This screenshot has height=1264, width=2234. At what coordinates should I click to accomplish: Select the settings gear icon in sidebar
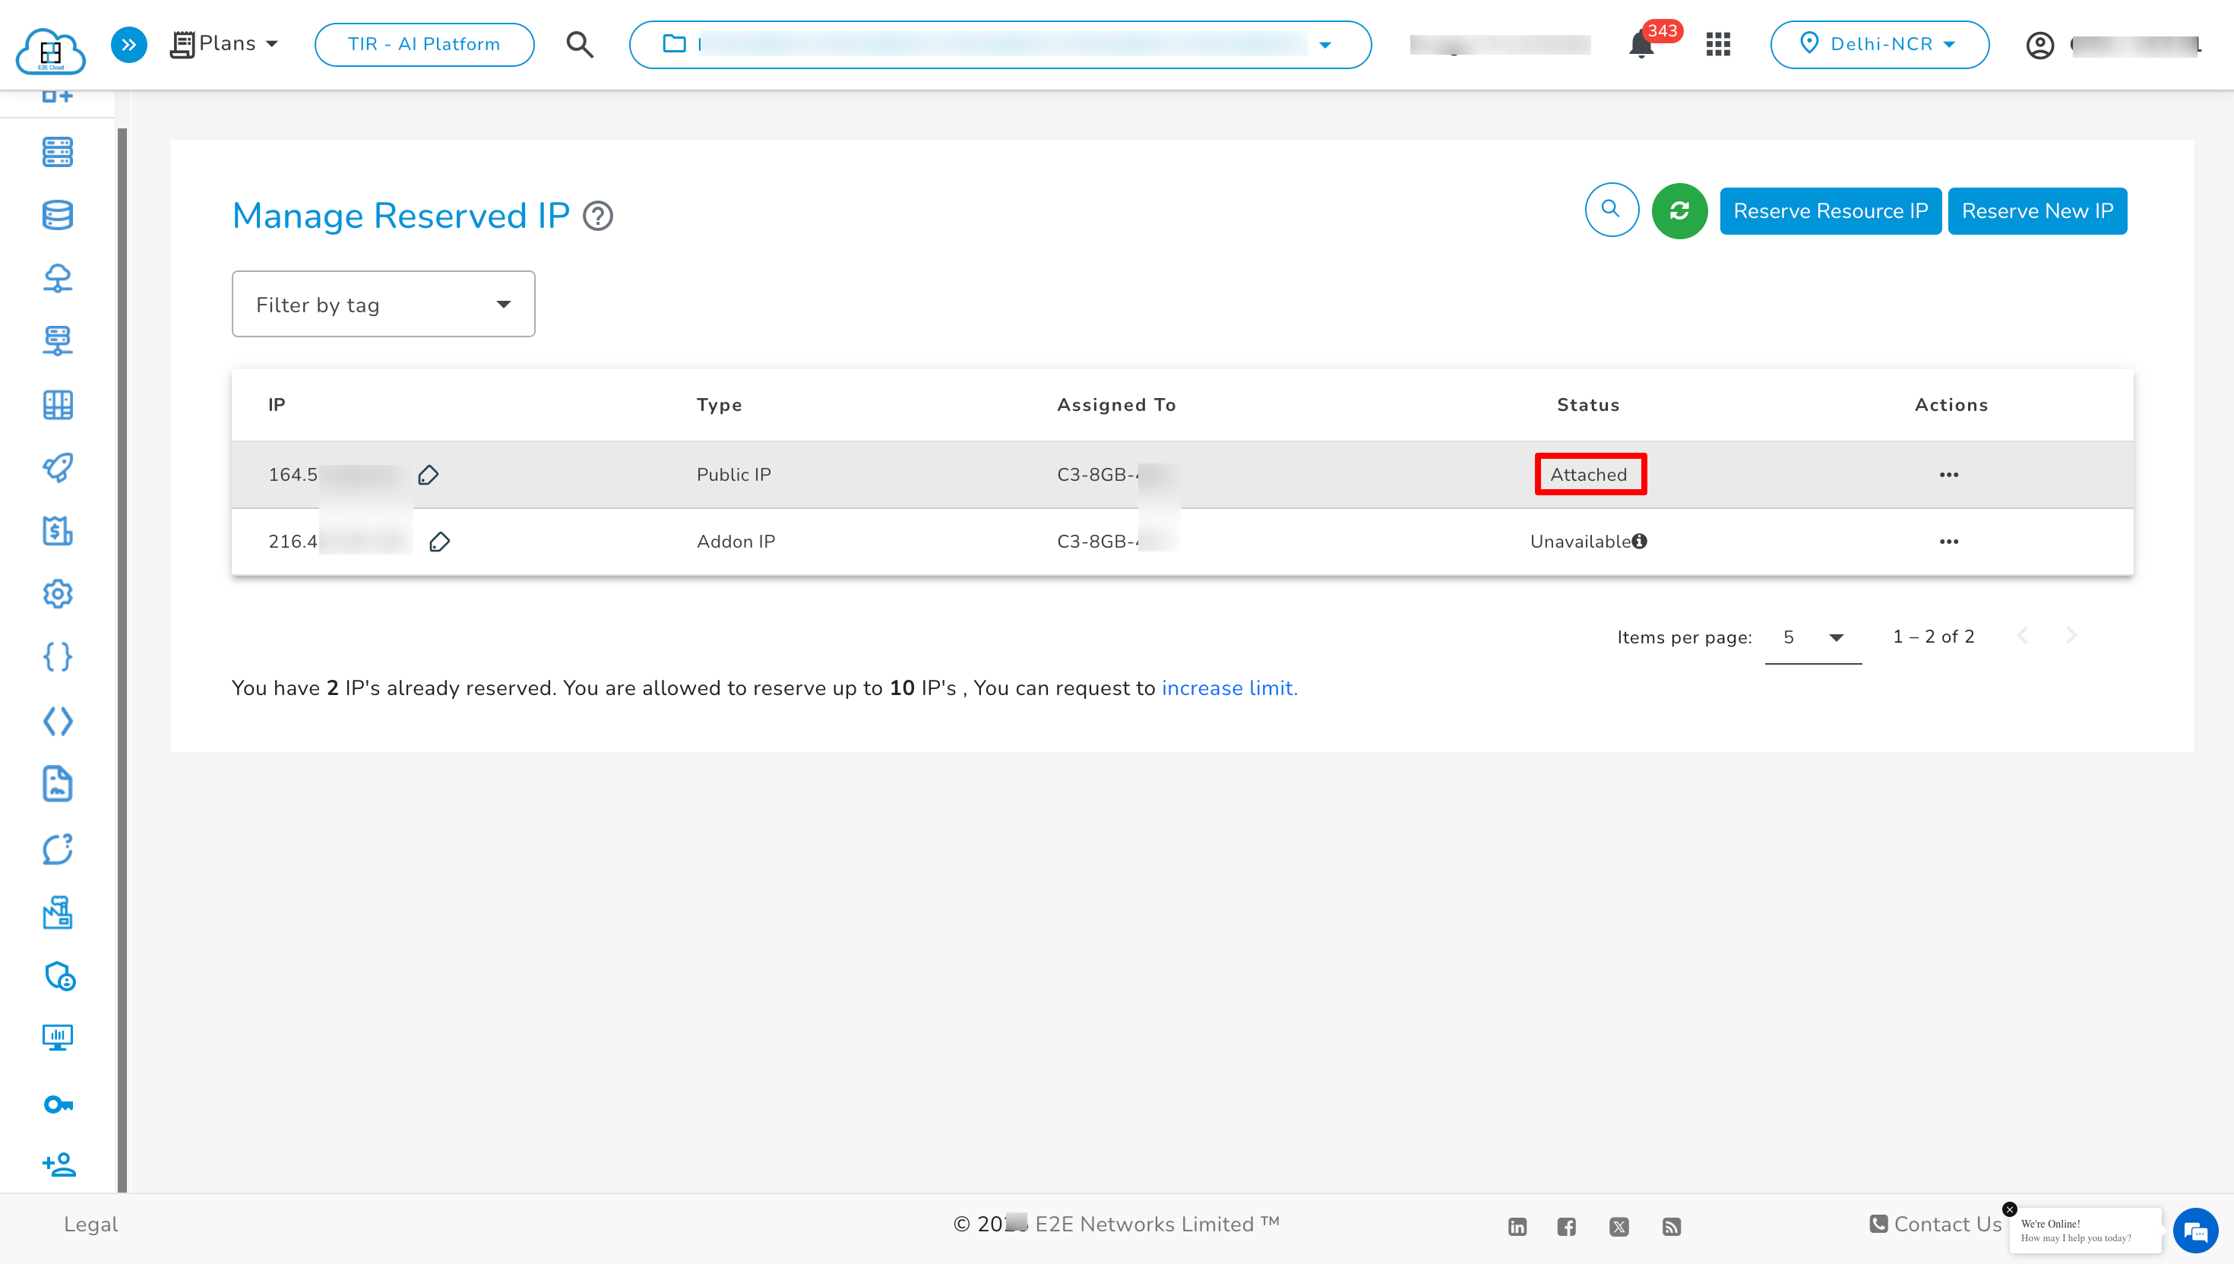click(57, 594)
